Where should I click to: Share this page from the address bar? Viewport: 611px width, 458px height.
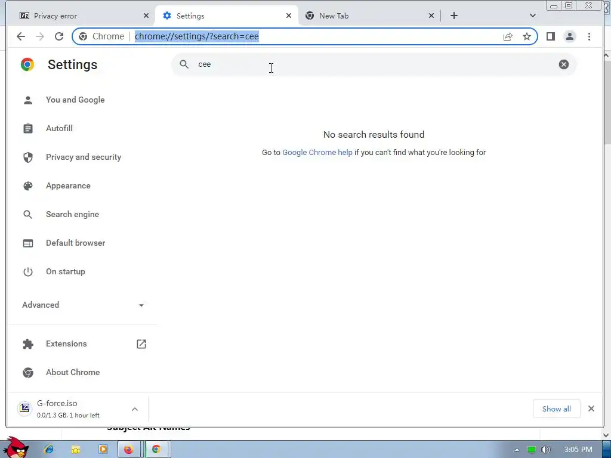click(x=507, y=36)
